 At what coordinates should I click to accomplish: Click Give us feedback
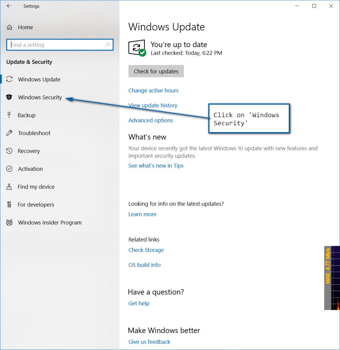tap(149, 341)
